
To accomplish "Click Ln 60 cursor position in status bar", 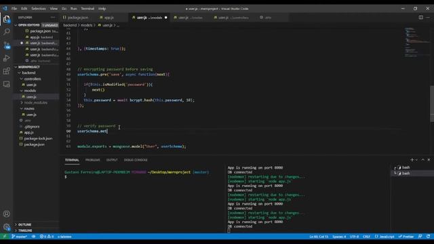I will tap(319, 237).
